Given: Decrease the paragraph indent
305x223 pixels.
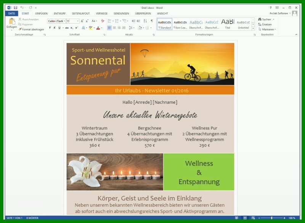Looking at the screenshot, I should pos(133,21).
